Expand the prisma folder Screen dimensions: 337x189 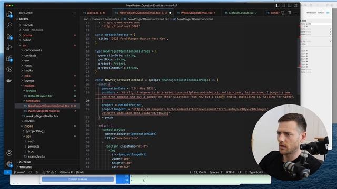[x=27, y=35]
